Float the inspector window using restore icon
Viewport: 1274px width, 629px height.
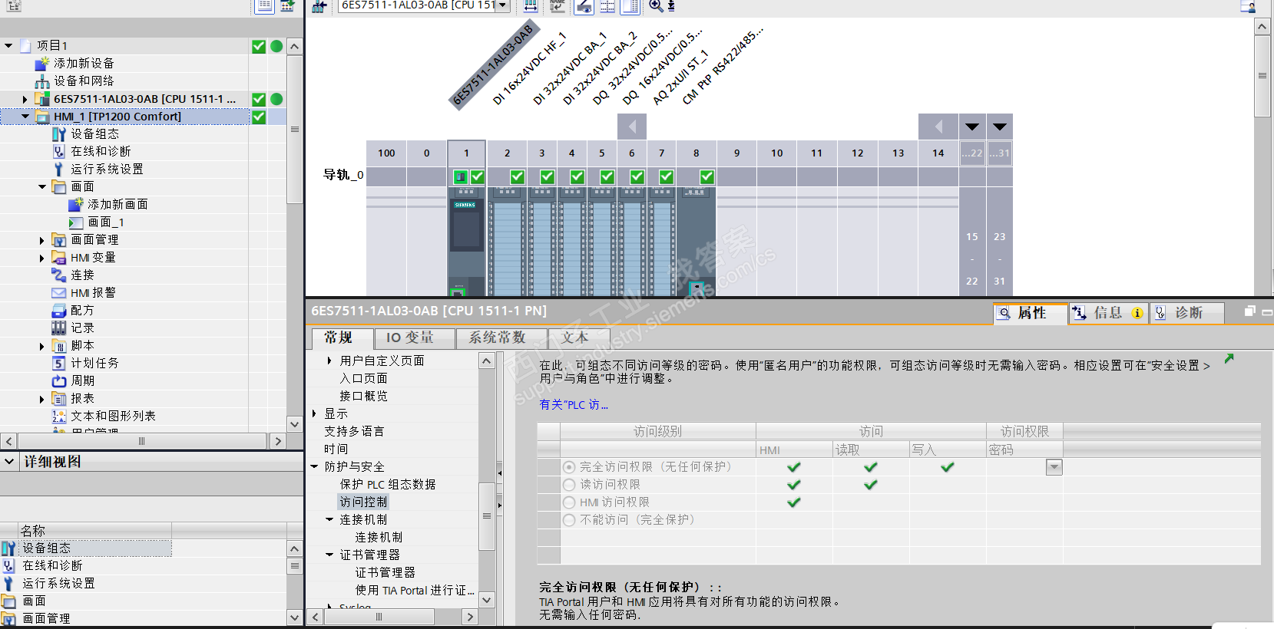1250,311
